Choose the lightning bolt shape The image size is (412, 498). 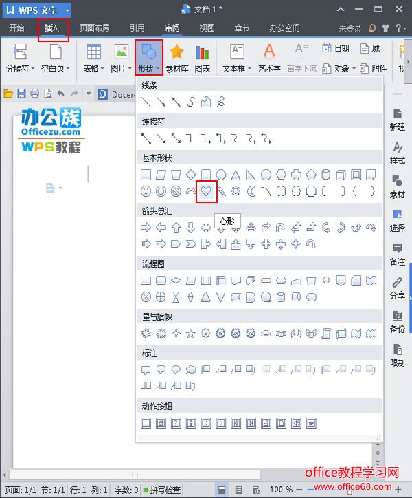click(221, 191)
